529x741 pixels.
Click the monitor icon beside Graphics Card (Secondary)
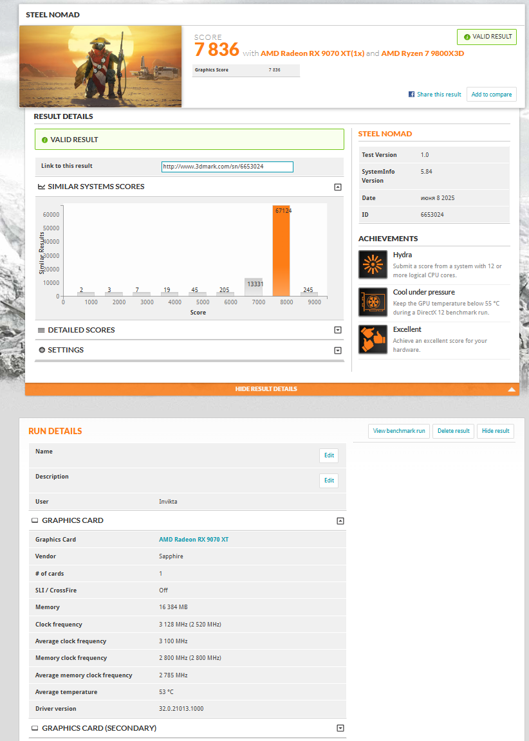point(35,728)
